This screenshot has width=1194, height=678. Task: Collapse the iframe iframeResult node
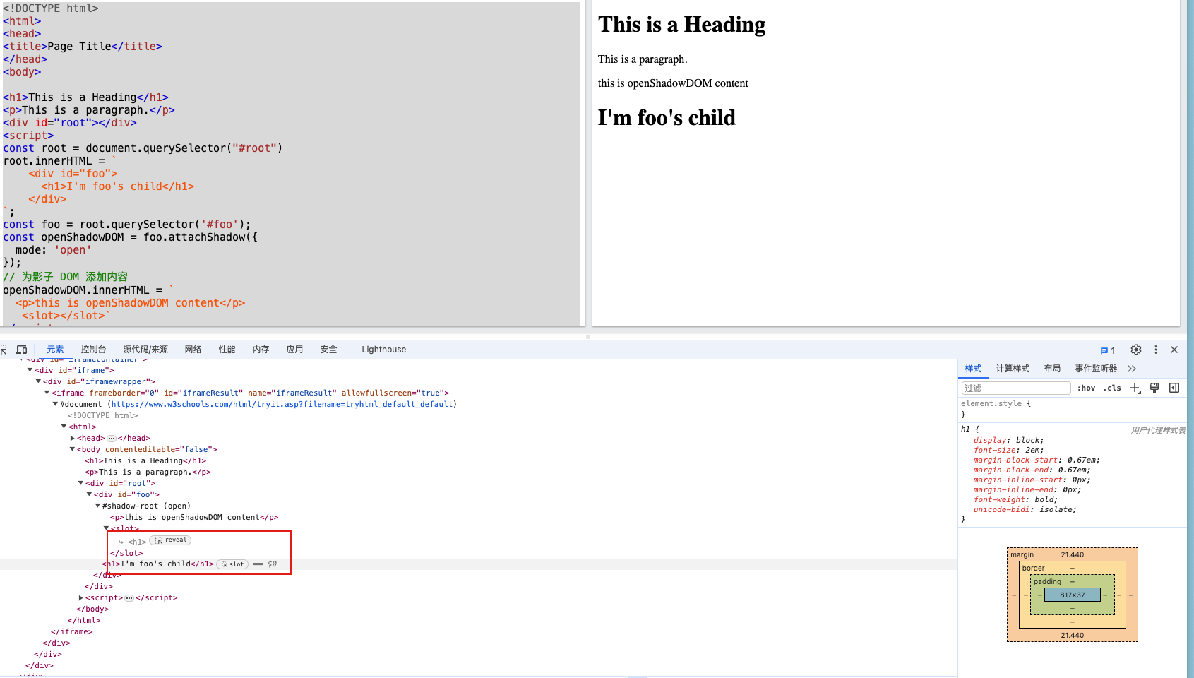(47, 393)
